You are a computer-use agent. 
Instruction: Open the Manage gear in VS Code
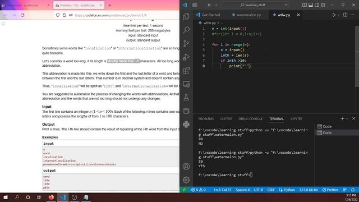coord(186,180)
